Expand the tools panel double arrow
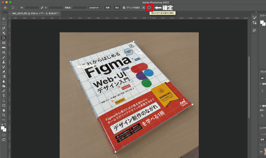This screenshot has height=158, width=266. [2, 12]
